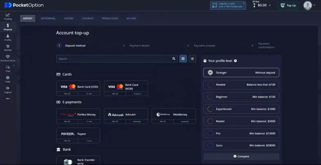This screenshot has width=321, height=165.
Task: Click step 2 Payment details
Action: (136, 46)
